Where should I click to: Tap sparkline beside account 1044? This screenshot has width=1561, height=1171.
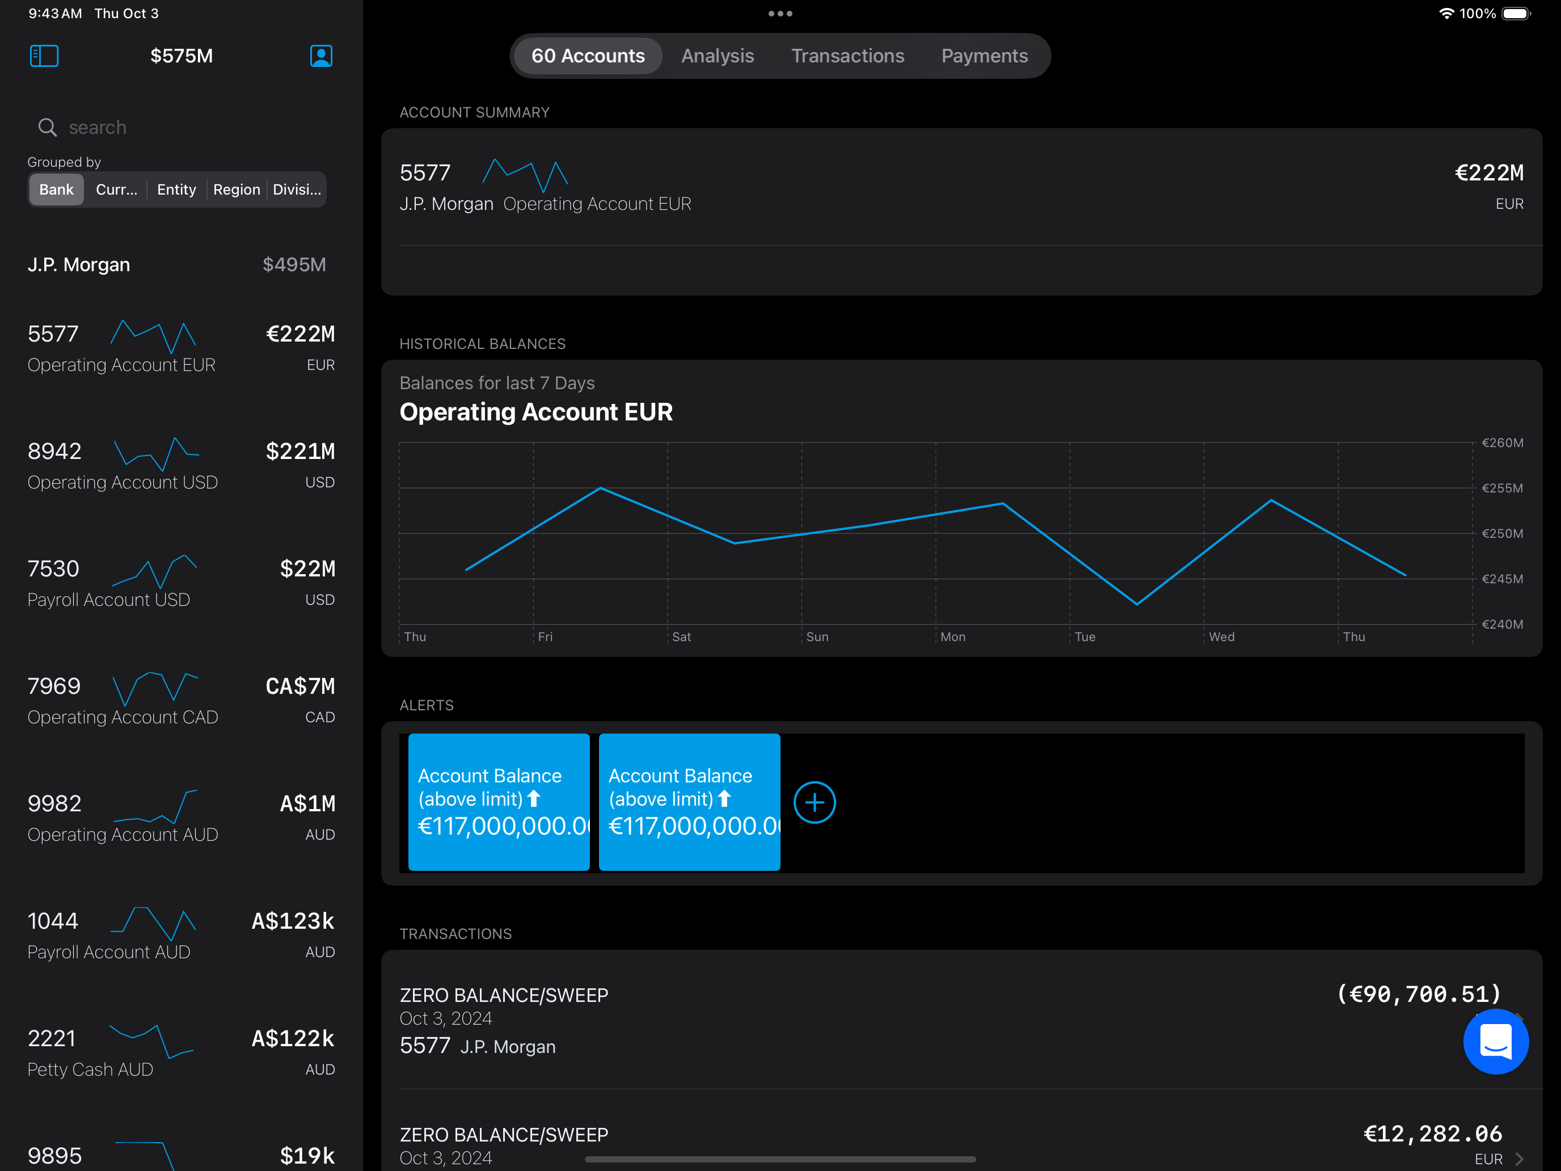[153, 924]
